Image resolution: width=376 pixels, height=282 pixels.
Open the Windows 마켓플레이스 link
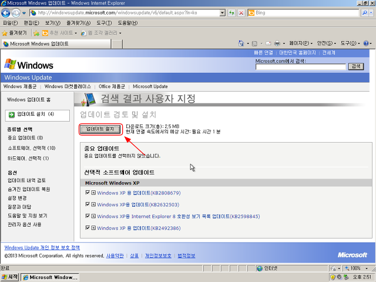68,86
